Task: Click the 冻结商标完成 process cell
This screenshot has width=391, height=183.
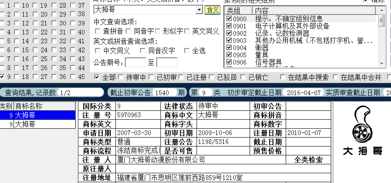Action: pyautogui.click(x=138, y=151)
